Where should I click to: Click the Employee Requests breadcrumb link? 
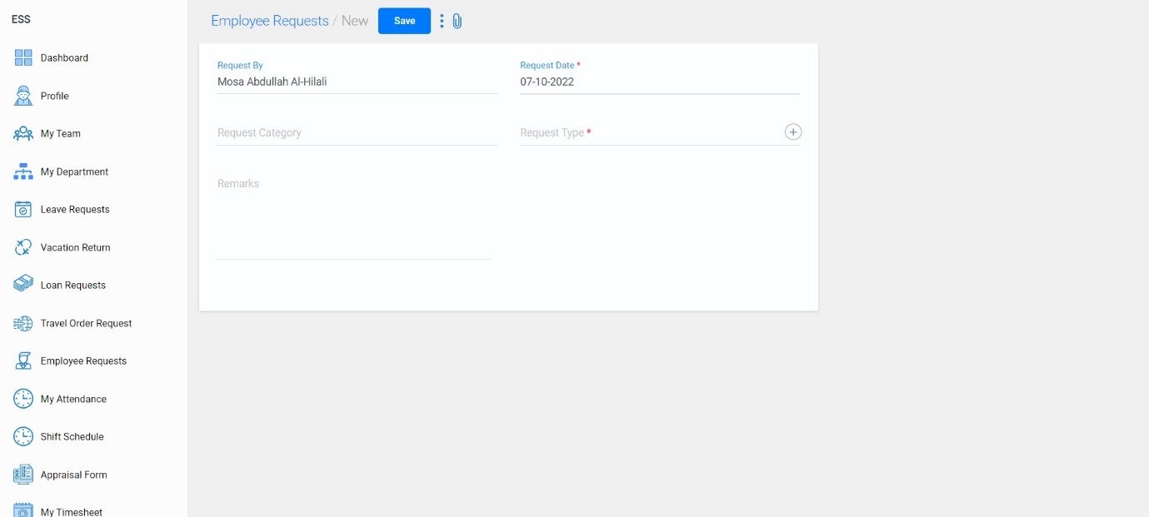point(270,20)
